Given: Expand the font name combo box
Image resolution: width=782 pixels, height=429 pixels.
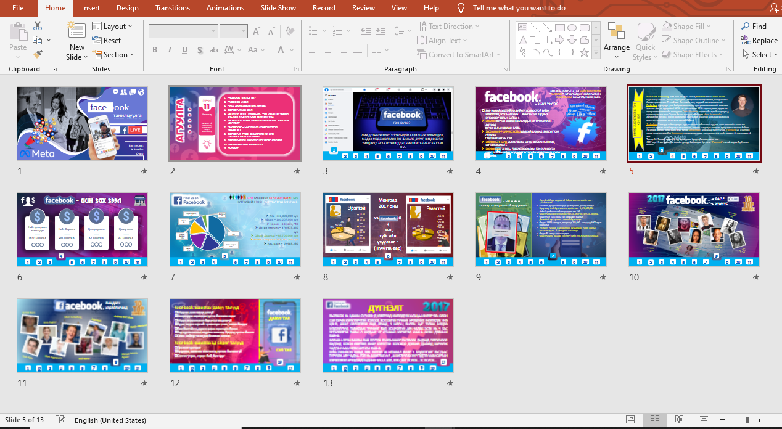Looking at the screenshot, I should [214, 31].
